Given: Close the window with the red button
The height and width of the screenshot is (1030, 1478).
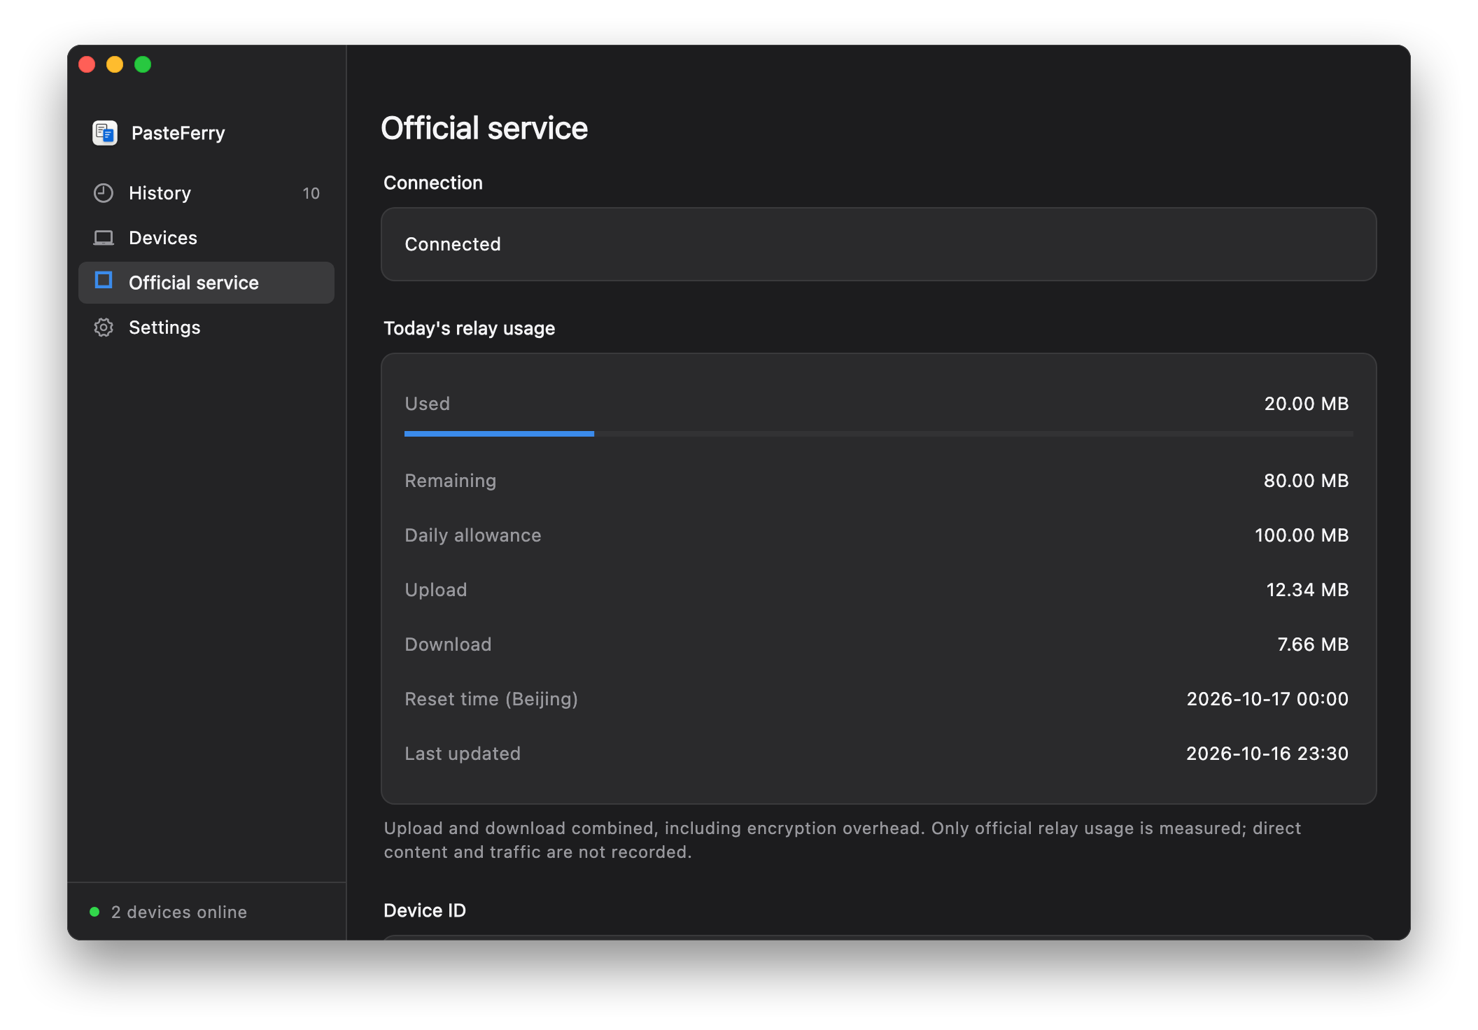Looking at the screenshot, I should 87,64.
